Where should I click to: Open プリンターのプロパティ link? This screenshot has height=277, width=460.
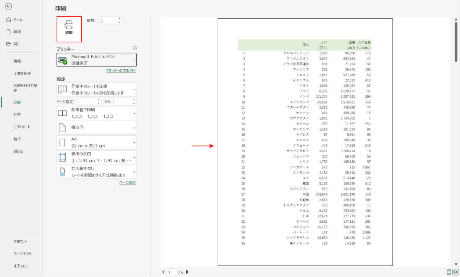click(121, 71)
